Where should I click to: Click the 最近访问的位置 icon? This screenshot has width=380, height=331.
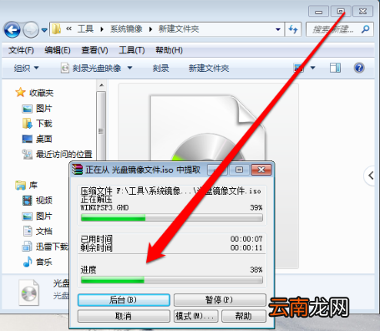pyautogui.click(x=28, y=154)
